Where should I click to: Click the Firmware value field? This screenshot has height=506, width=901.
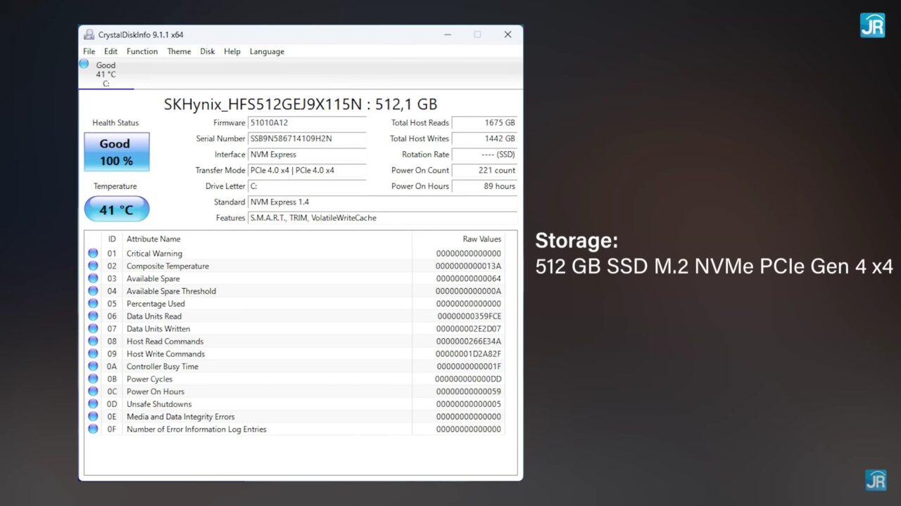click(307, 123)
